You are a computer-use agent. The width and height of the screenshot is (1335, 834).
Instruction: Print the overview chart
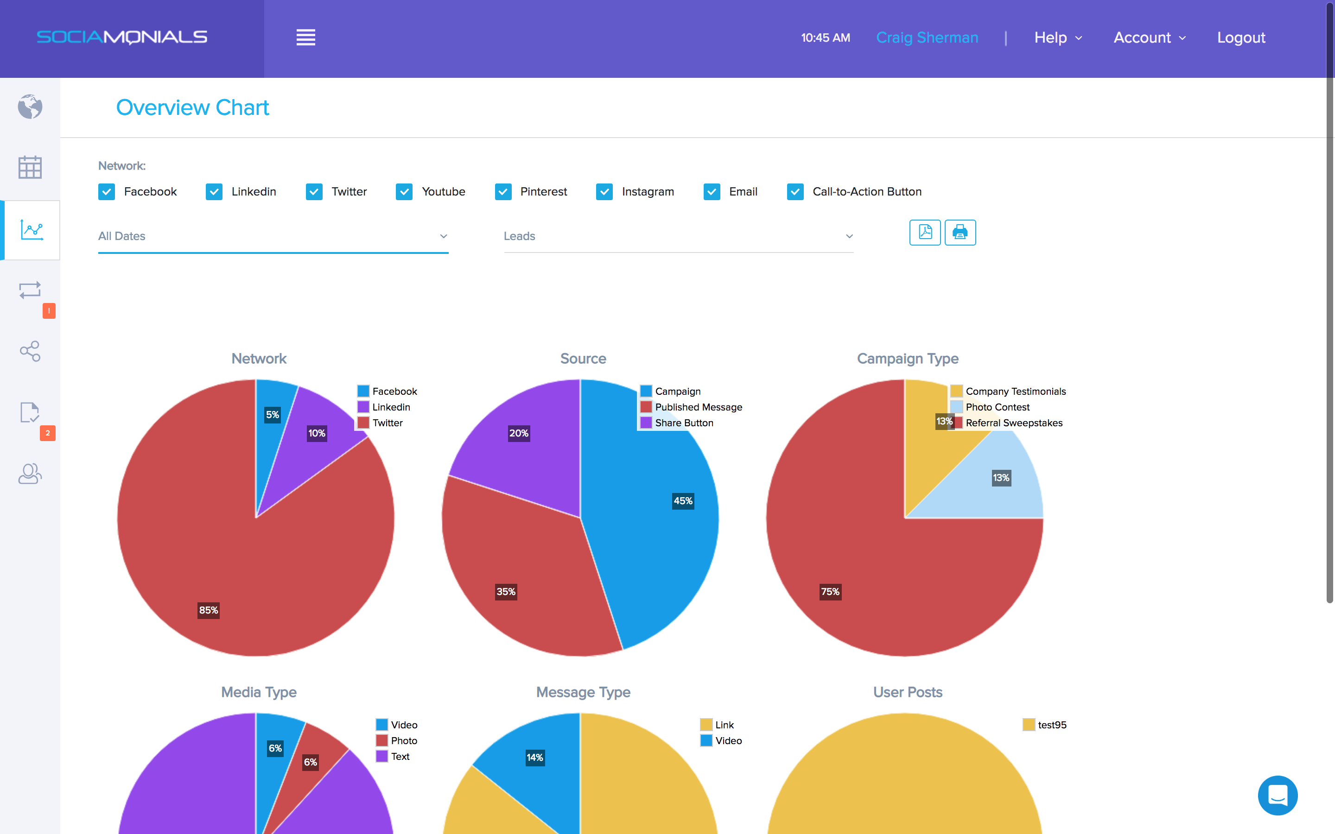[x=960, y=232]
